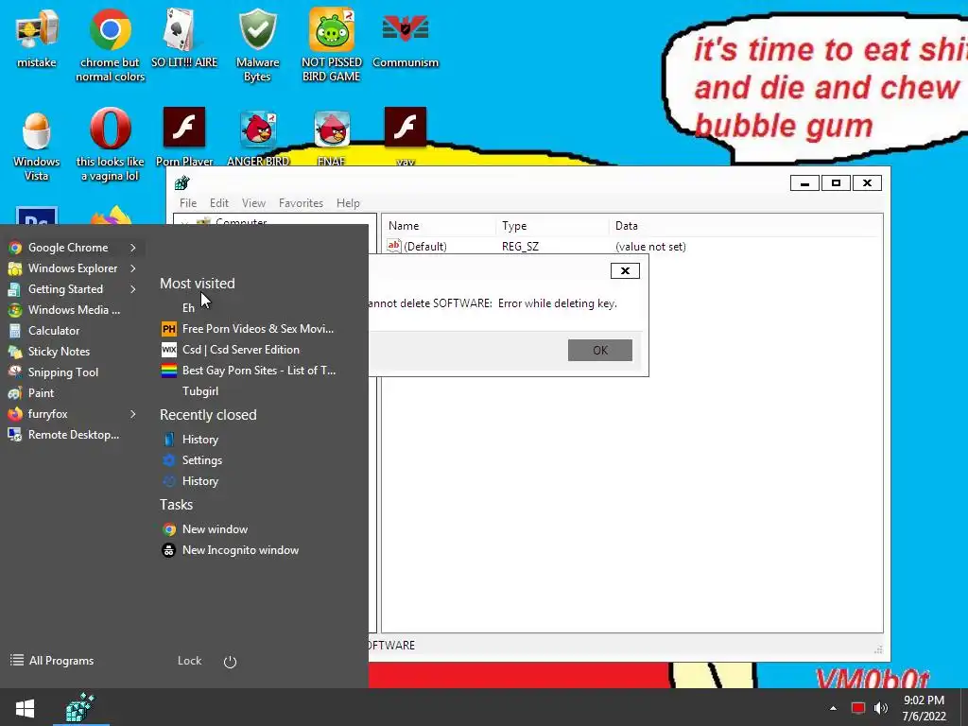Open 'chrome but normal colors' desktop icon
Screen dimensions: 968x726
click(x=110, y=44)
